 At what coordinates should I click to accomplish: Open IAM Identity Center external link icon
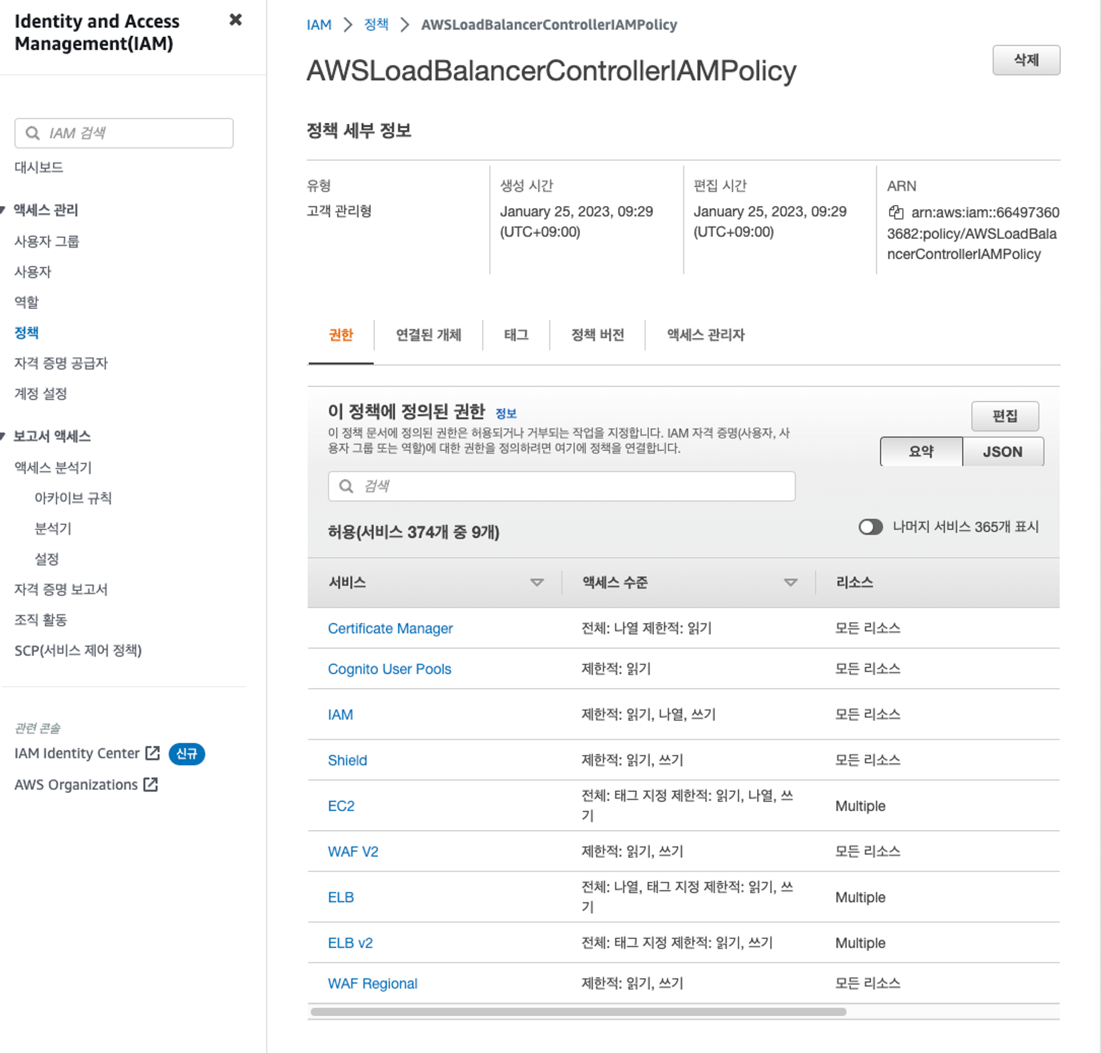(x=152, y=752)
